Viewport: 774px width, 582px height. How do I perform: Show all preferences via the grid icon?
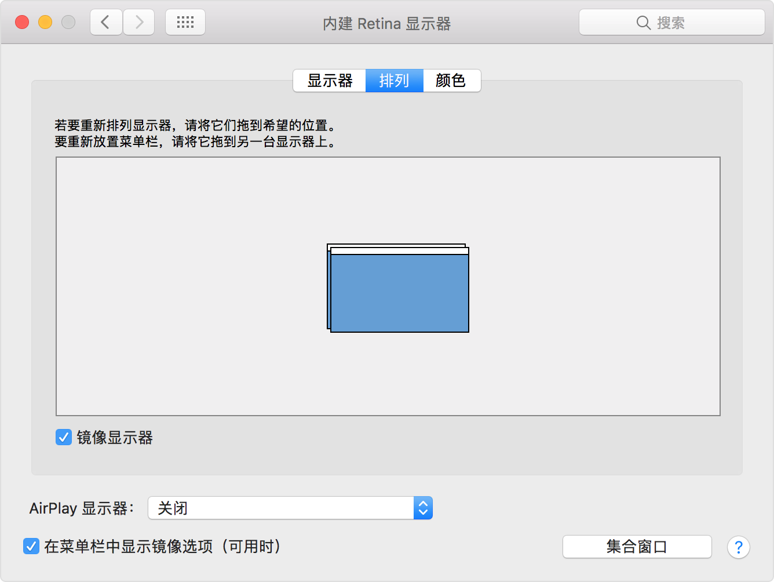coord(185,23)
